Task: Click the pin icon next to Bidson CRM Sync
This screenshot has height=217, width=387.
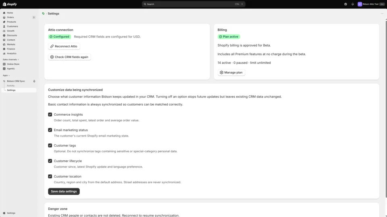Action: [x=34, y=81]
